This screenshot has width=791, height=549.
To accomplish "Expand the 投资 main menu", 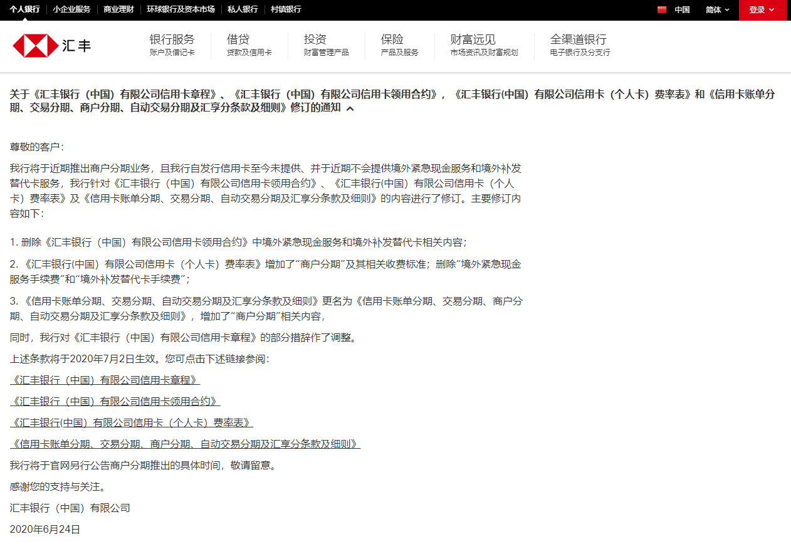I will pyautogui.click(x=326, y=46).
